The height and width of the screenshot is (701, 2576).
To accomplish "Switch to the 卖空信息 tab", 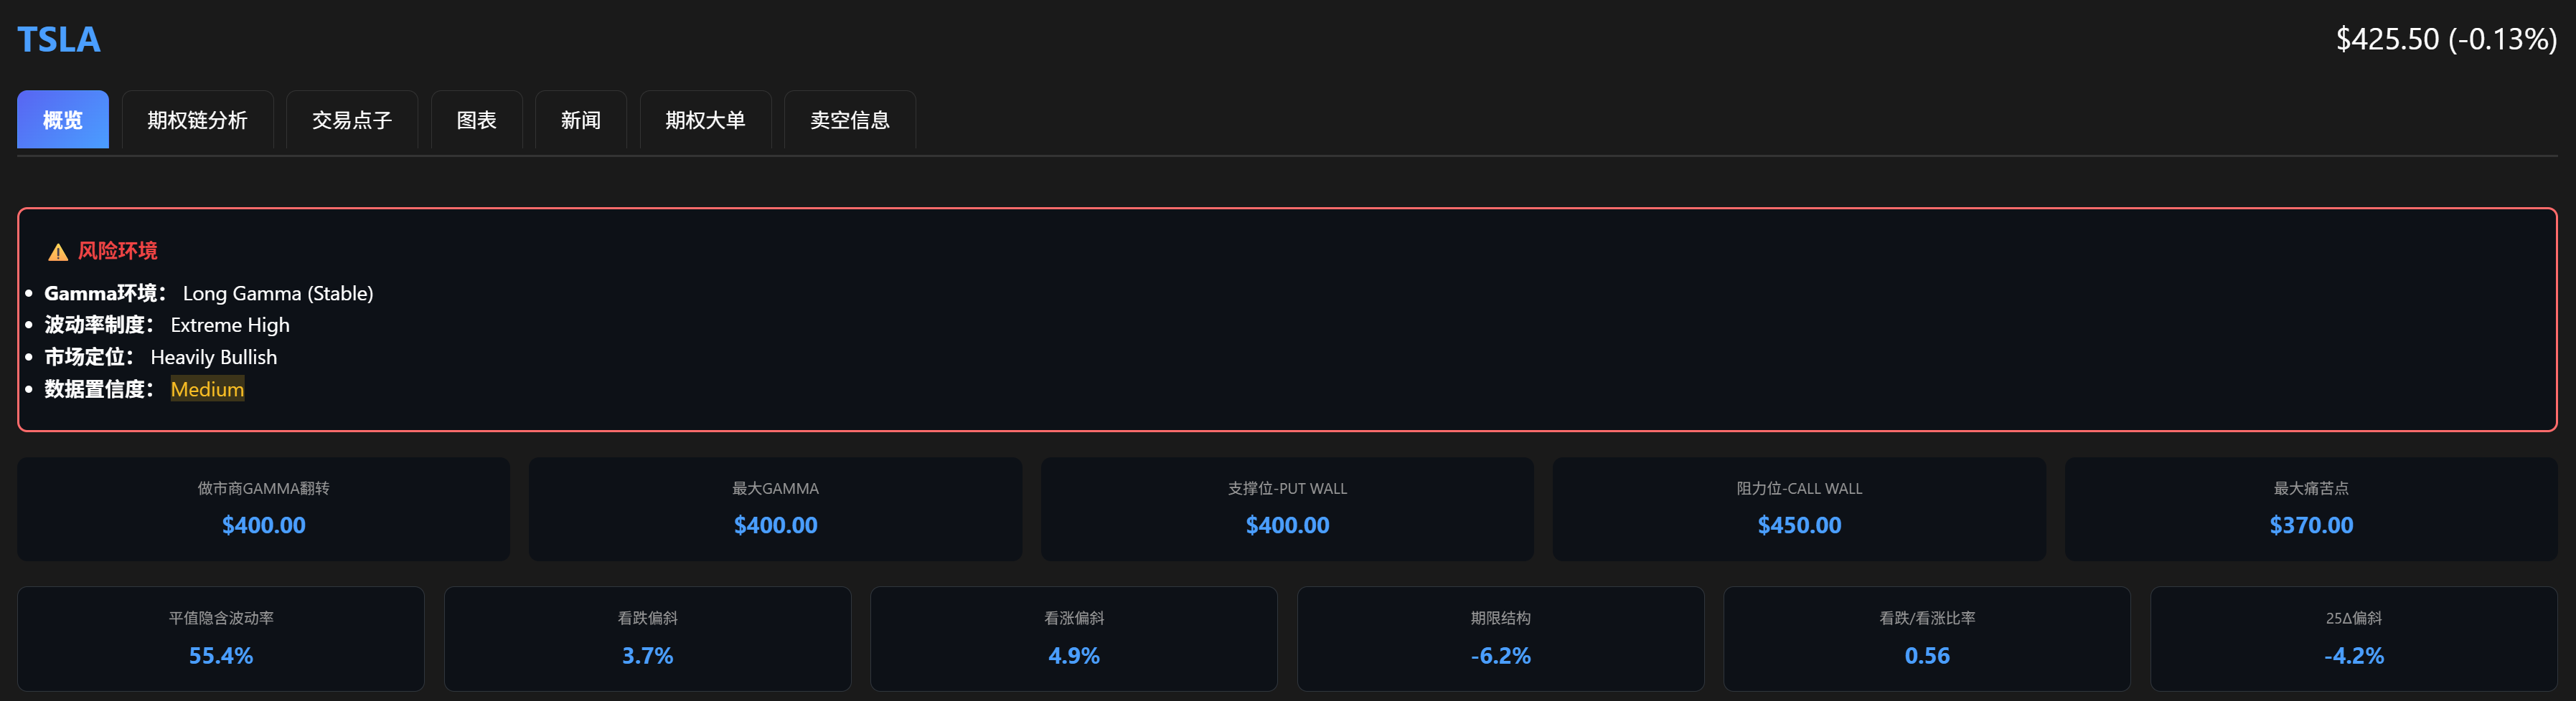I will click(x=850, y=120).
